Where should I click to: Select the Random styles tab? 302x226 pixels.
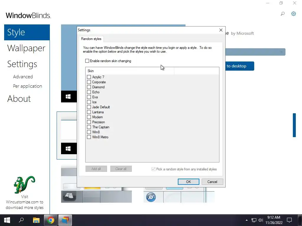click(x=91, y=39)
